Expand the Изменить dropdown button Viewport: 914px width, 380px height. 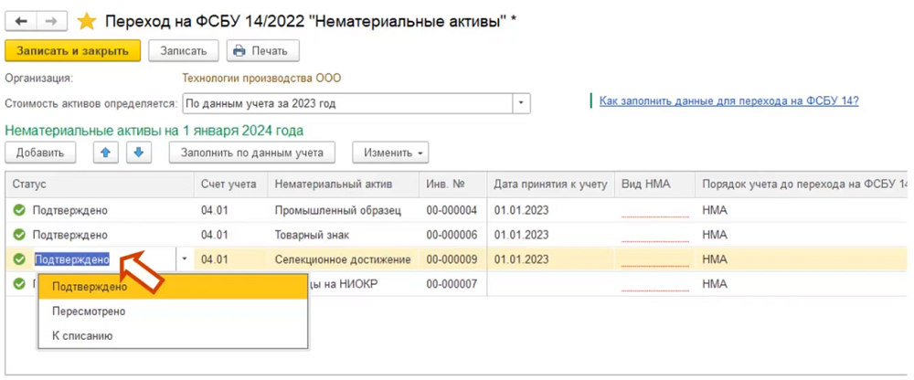[x=391, y=153]
